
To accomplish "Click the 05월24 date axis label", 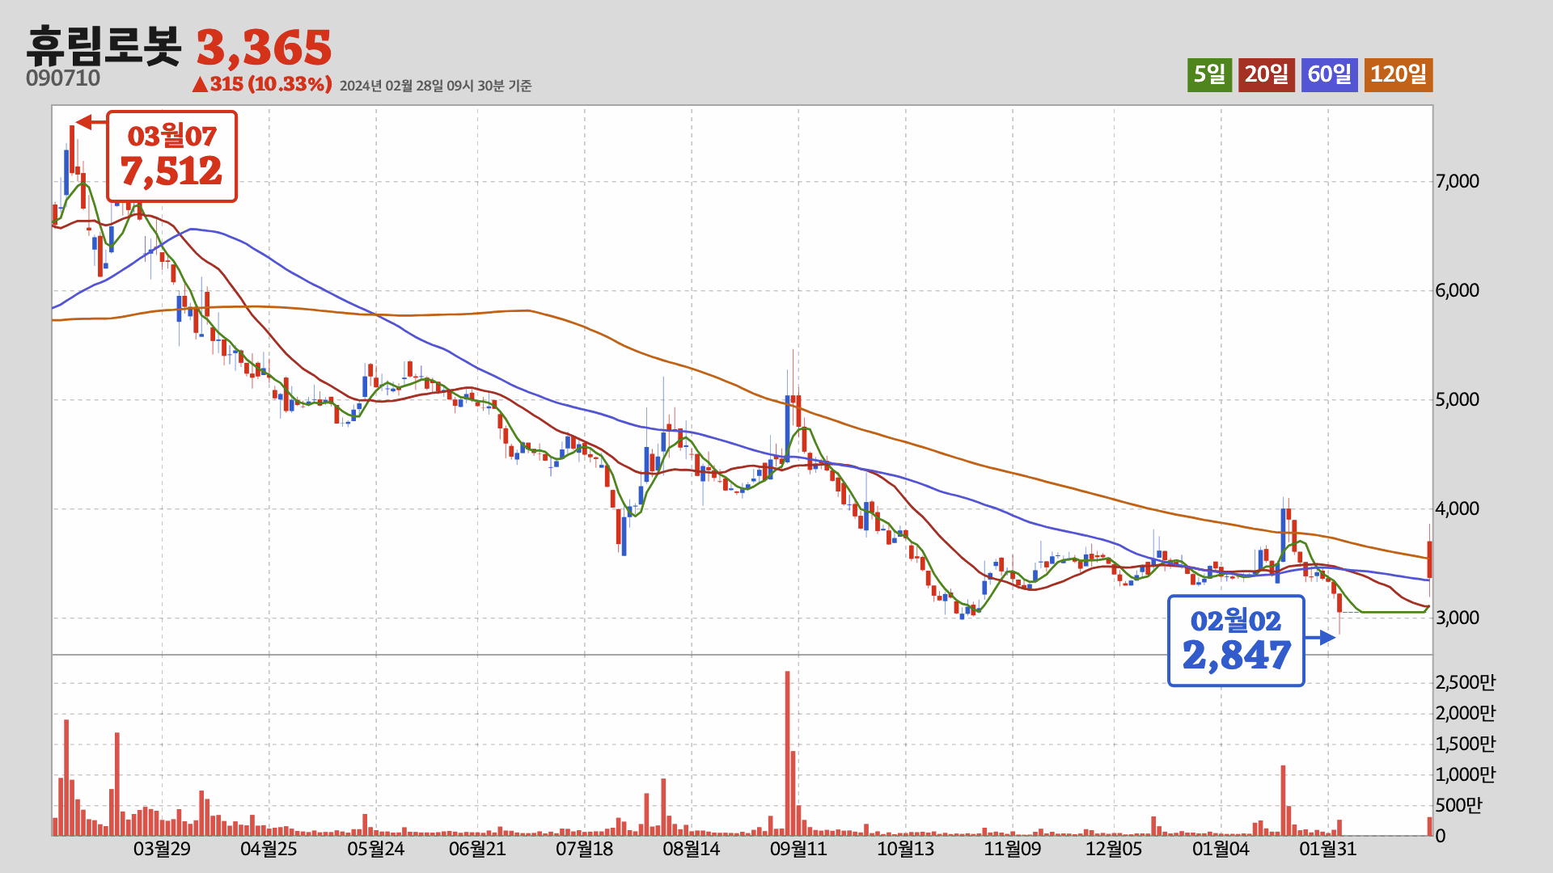I will [376, 849].
